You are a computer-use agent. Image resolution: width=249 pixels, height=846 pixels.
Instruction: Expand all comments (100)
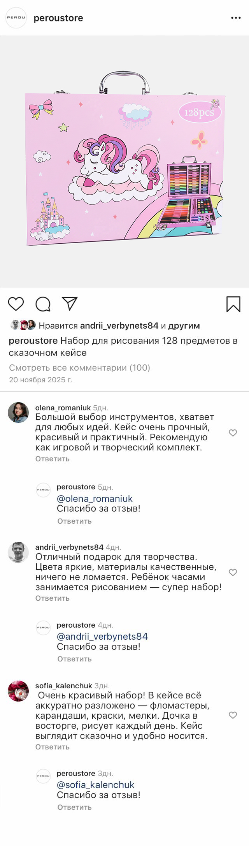point(79,368)
